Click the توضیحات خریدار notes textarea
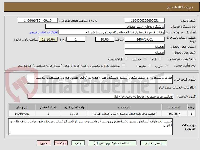This screenshot has width=200, height=150. click(90, 127)
